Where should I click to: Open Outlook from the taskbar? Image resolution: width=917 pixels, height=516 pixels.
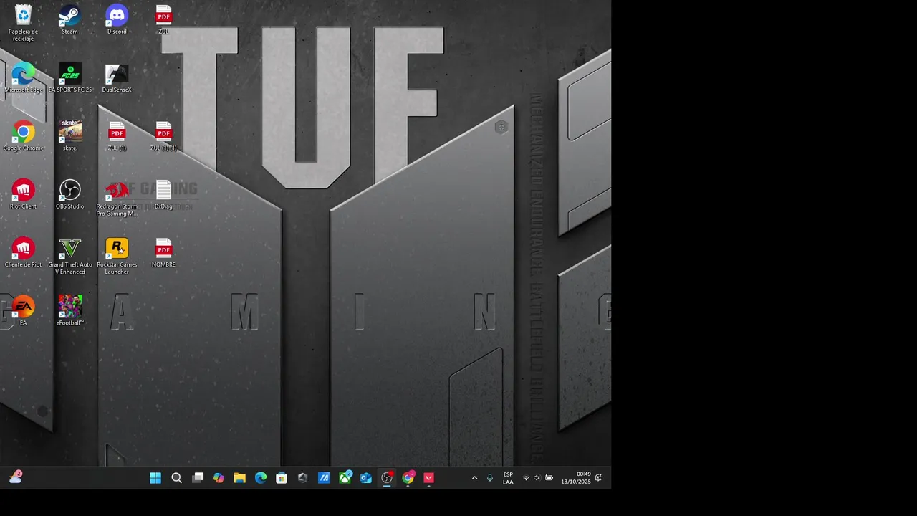tap(366, 478)
